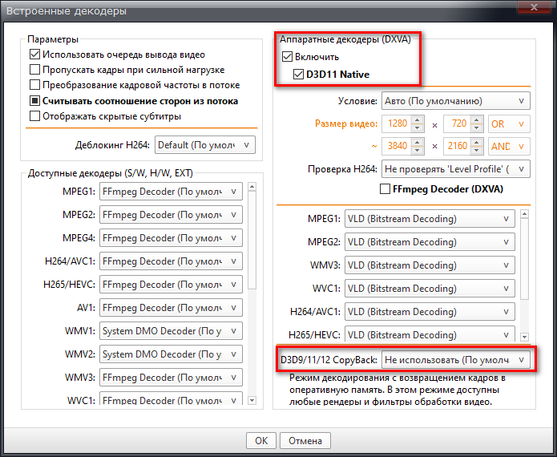Viewport: 557px width, 457px height.
Task: Open WVC1 software decoder dropdown (FFmpeg Decoder)
Action: click(x=171, y=398)
